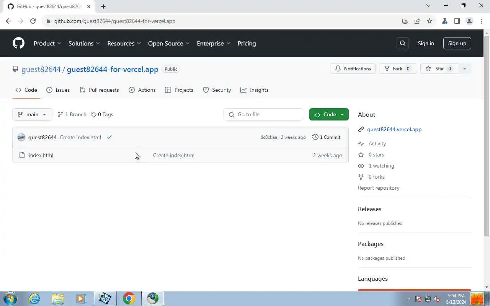Open the file explorer folder in taskbar
490x306 pixels.
pos(58,298)
